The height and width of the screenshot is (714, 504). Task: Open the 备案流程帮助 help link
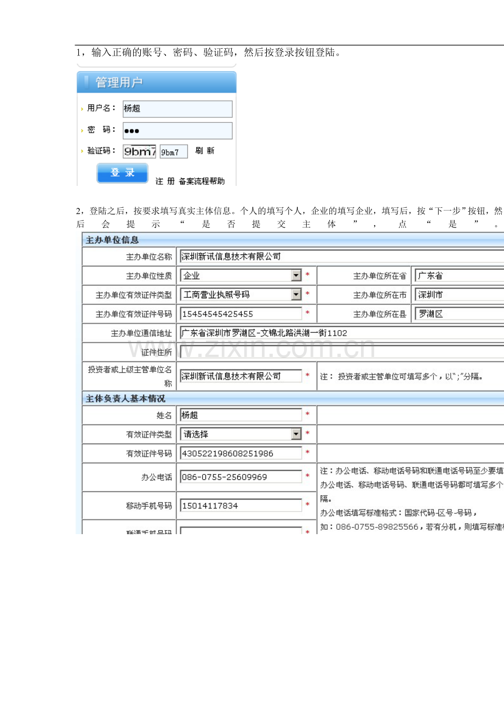pos(201,181)
